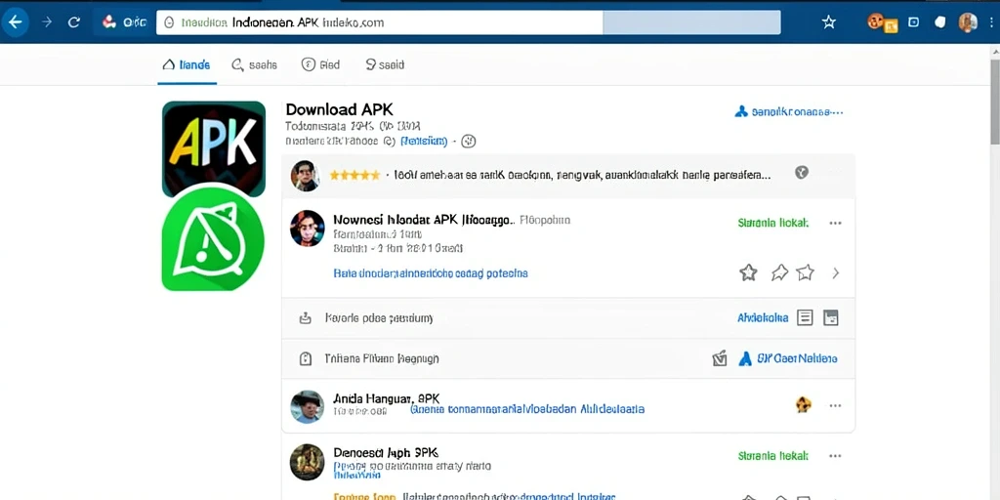Toggle the checkbox icon in the 'Tnhana' row
The width and height of the screenshot is (1000, 500).
click(x=720, y=358)
